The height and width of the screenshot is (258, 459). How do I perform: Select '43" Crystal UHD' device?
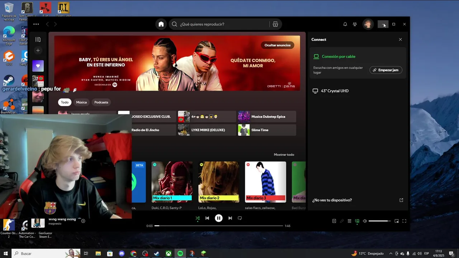click(x=358, y=91)
